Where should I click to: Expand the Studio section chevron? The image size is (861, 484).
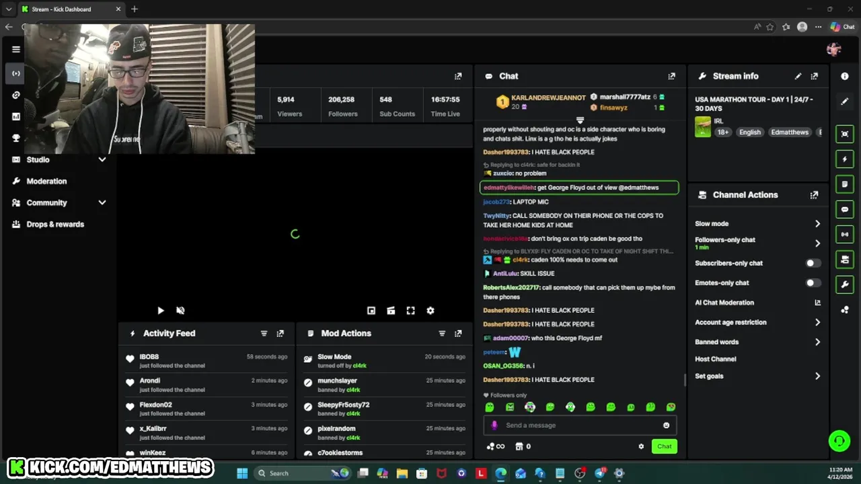point(102,160)
